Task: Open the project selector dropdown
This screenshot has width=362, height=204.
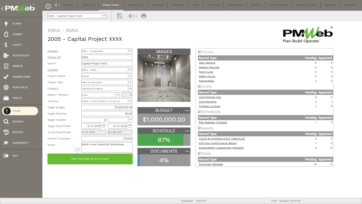Action: (x=104, y=16)
